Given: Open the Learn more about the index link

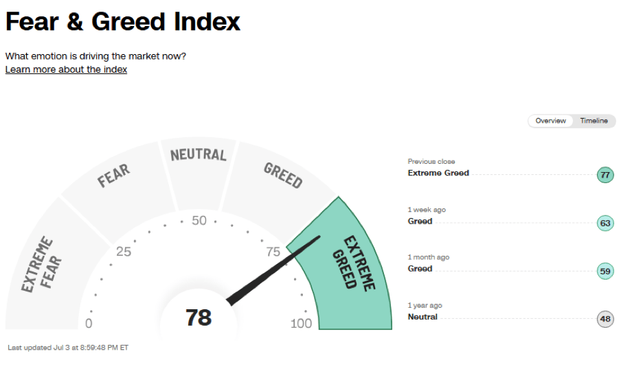Looking at the screenshot, I should pos(66,70).
